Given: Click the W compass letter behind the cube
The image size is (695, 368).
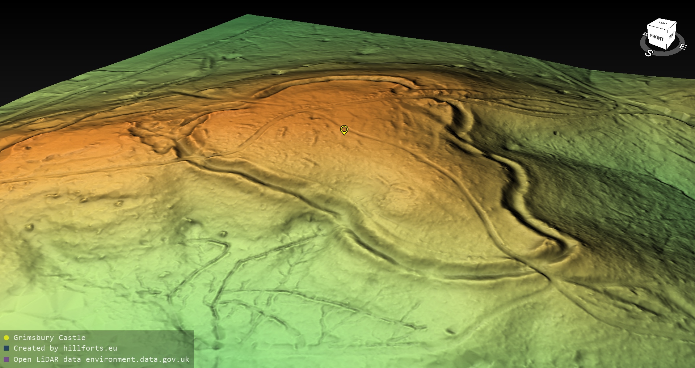Looking at the screenshot, I should (x=644, y=35).
